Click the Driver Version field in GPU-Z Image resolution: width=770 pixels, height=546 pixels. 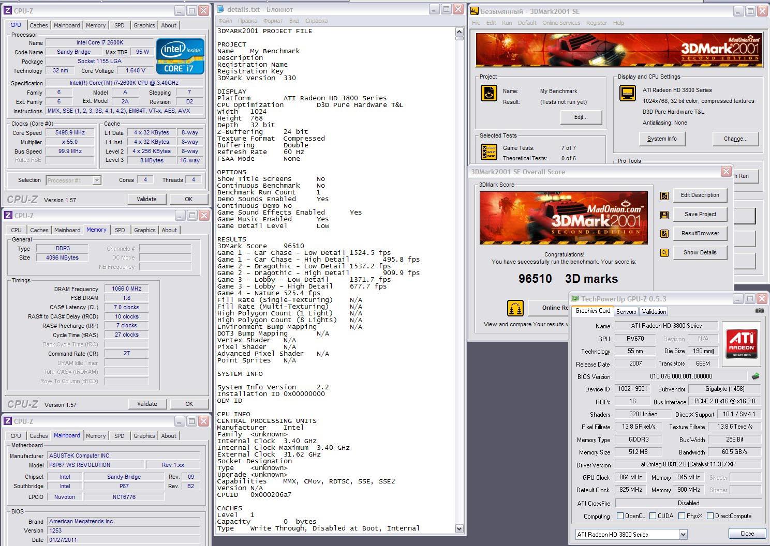click(x=688, y=465)
